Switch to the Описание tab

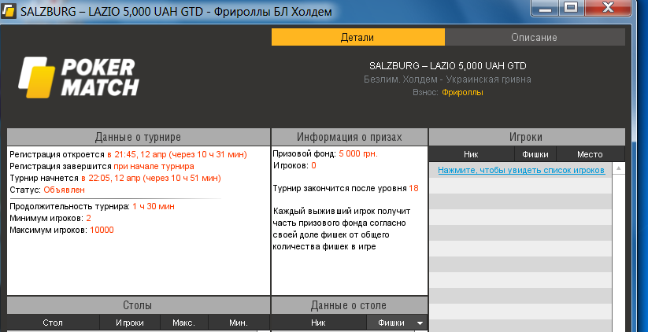(x=535, y=37)
